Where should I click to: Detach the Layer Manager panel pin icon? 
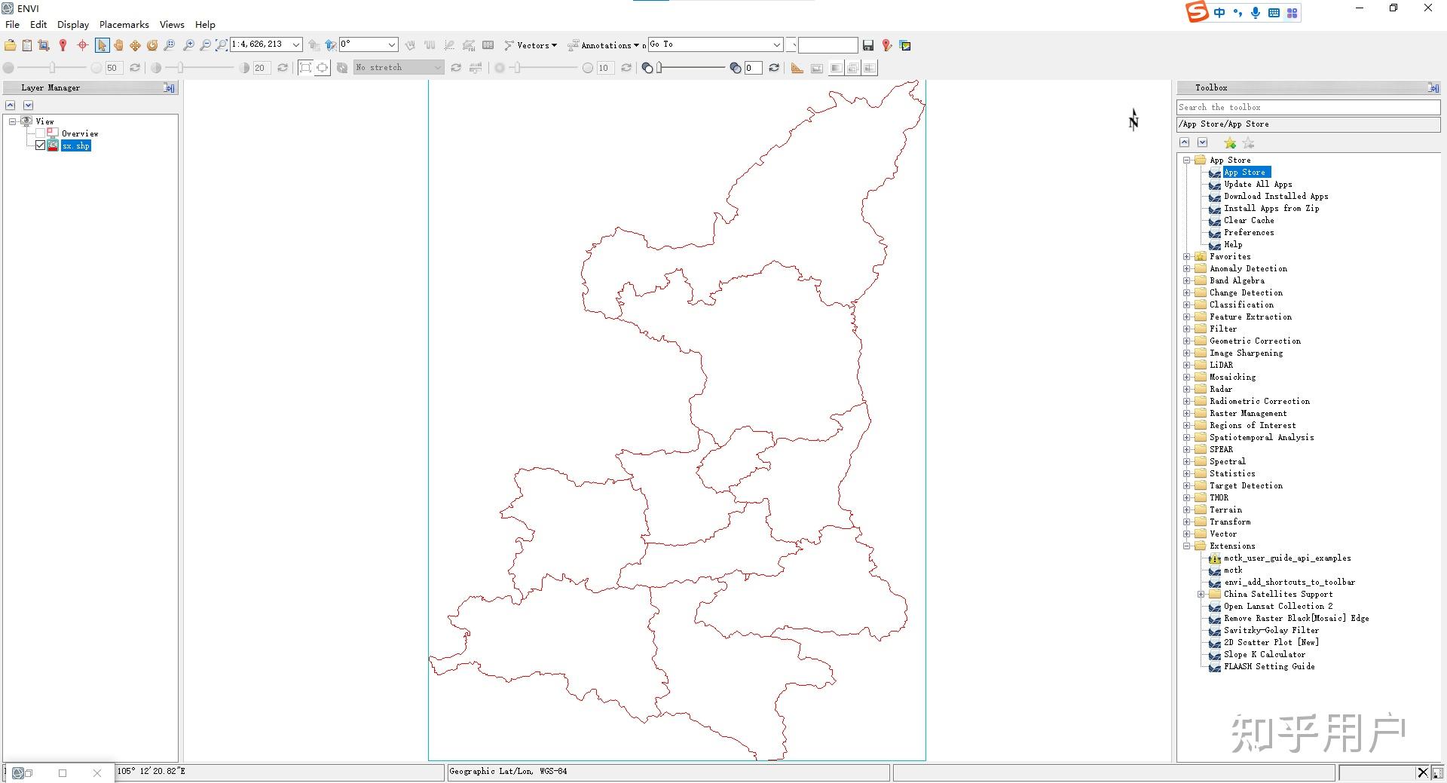(x=170, y=88)
